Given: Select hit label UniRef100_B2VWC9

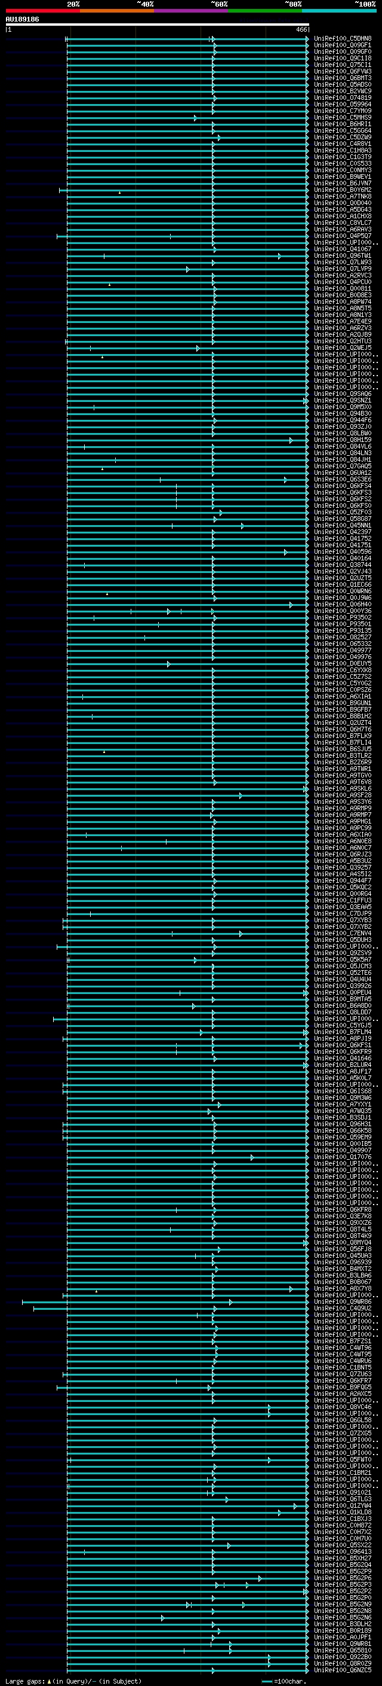Looking at the screenshot, I should 343,91.
